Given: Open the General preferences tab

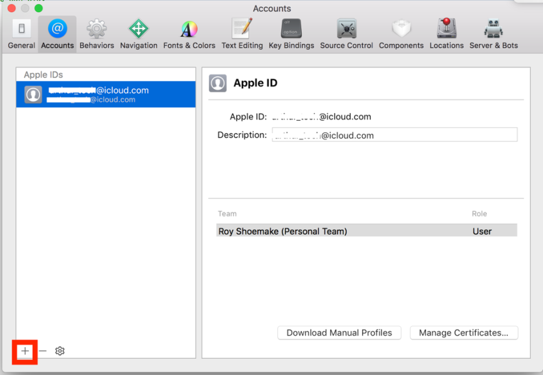Looking at the screenshot, I should click(21, 34).
